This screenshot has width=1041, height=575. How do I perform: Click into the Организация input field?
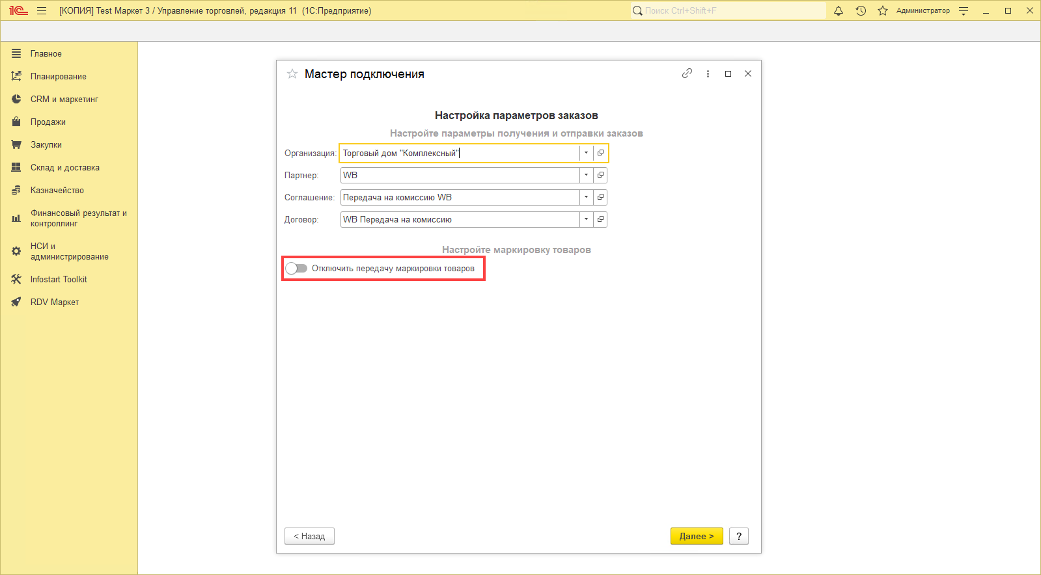point(460,153)
